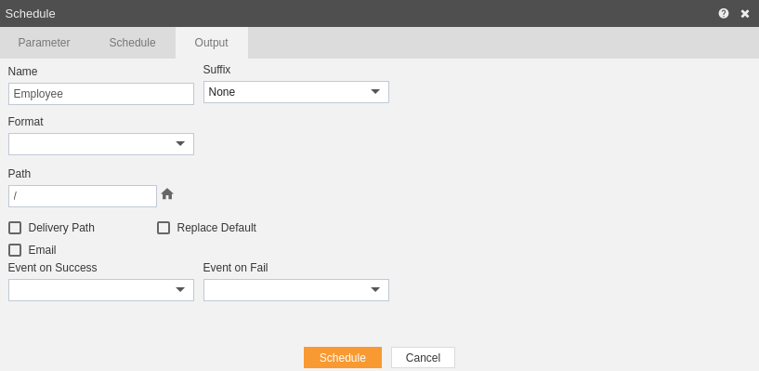Click the Suffix dropdown arrow icon
The width and height of the screenshot is (759, 371).
pyautogui.click(x=375, y=91)
